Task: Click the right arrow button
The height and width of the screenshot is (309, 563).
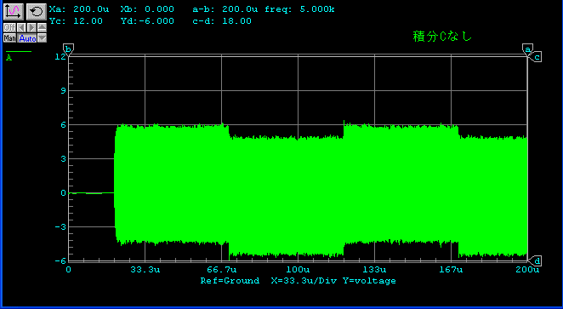Action: (x=31, y=28)
